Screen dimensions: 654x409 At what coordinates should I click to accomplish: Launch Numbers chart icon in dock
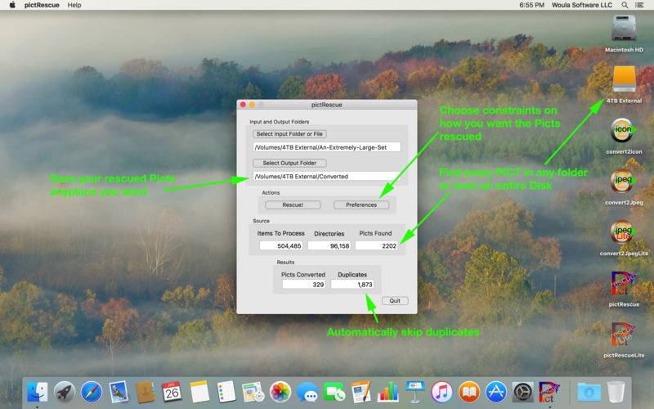click(x=387, y=393)
